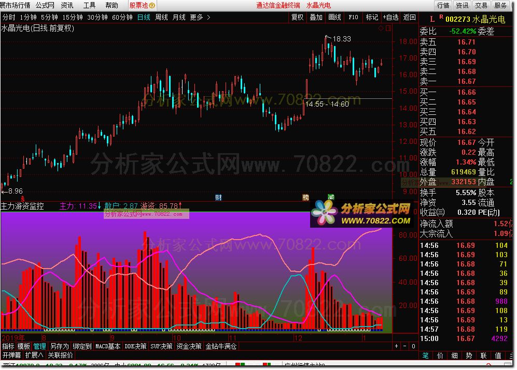Switch to the MACD基本 indicator tab
The image size is (517, 370).
(x=108, y=346)
